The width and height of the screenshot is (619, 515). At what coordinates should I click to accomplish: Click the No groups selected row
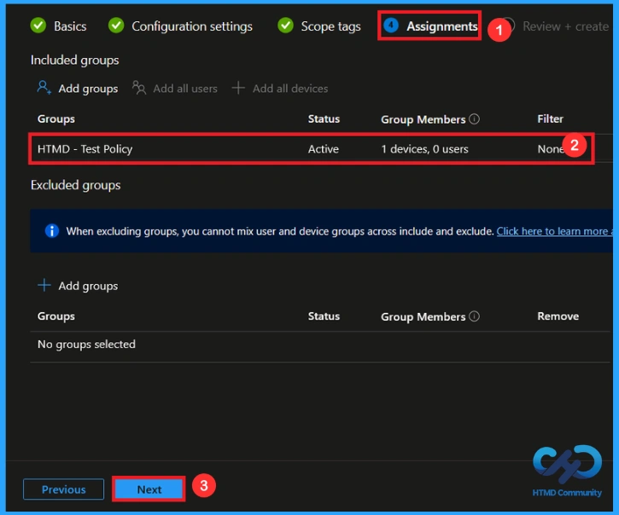coord(320,344)
